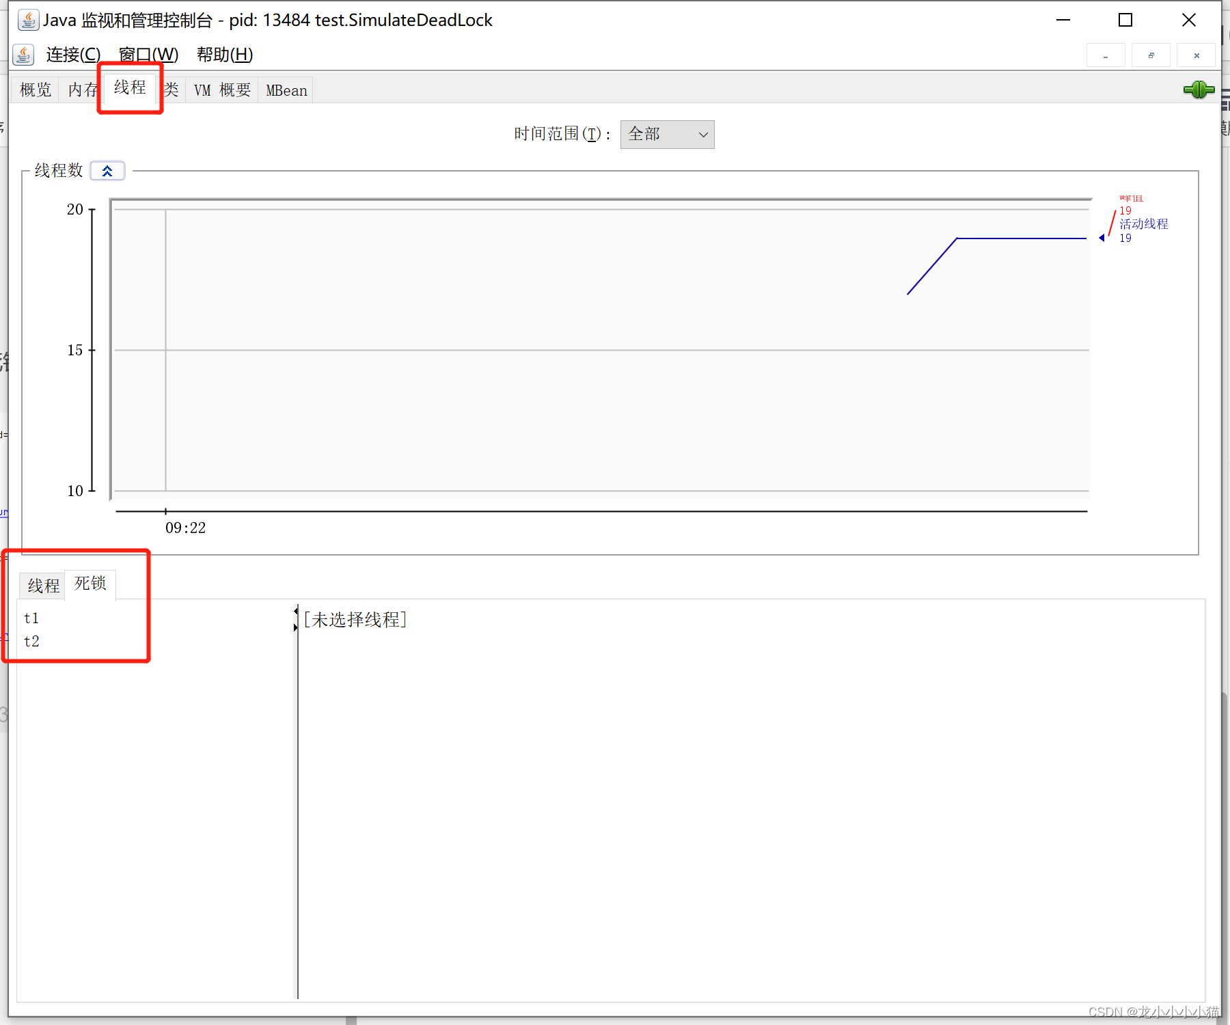Click the 09:22 time axis label

(x=185, y=528)
